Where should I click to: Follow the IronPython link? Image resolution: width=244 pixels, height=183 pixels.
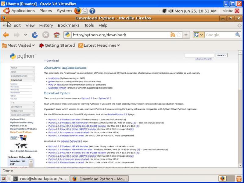click(x=54, y=78)
